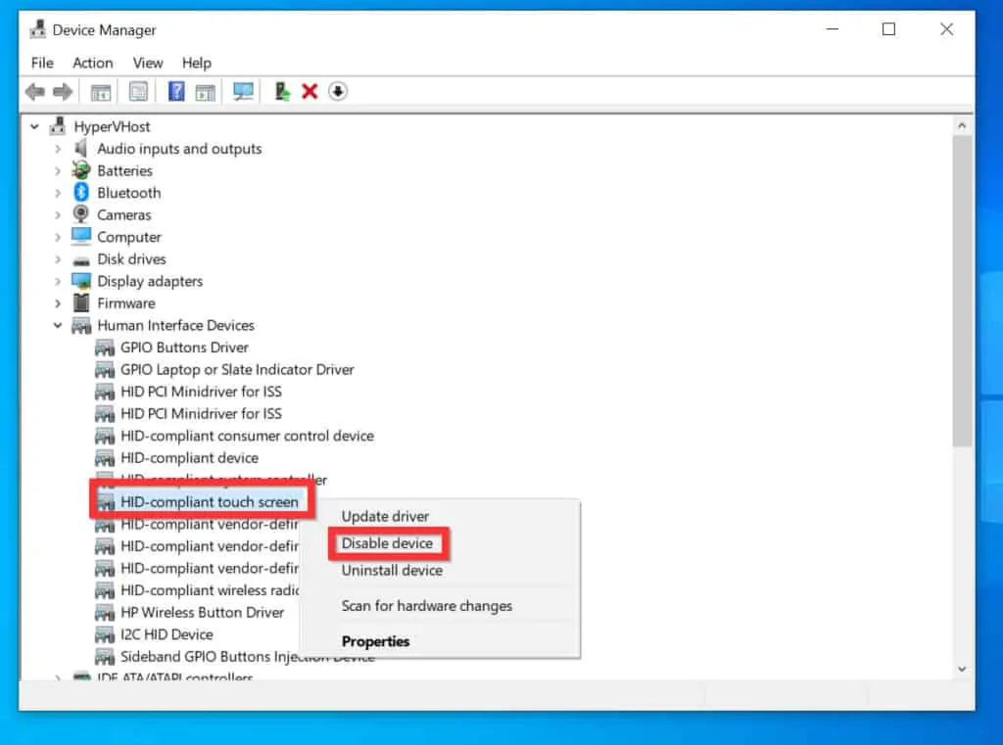Click the Back navigation arrow icon
Screen dimensions: 1003x745
pyautogui.click(x=35, y=91)
